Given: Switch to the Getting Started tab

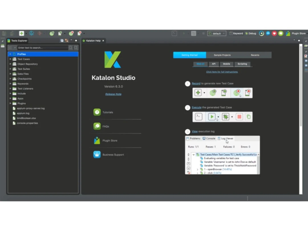Looking at the screenshot, I should point(189,55).
